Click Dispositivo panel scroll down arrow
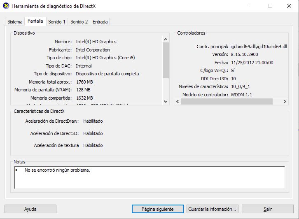This screenshot has height=219, width=299. tap(166, 102)
